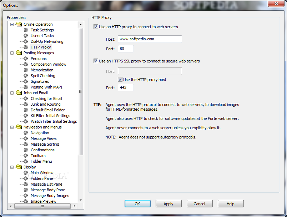Collapse the Online Operation tree node

click(12, 24)
